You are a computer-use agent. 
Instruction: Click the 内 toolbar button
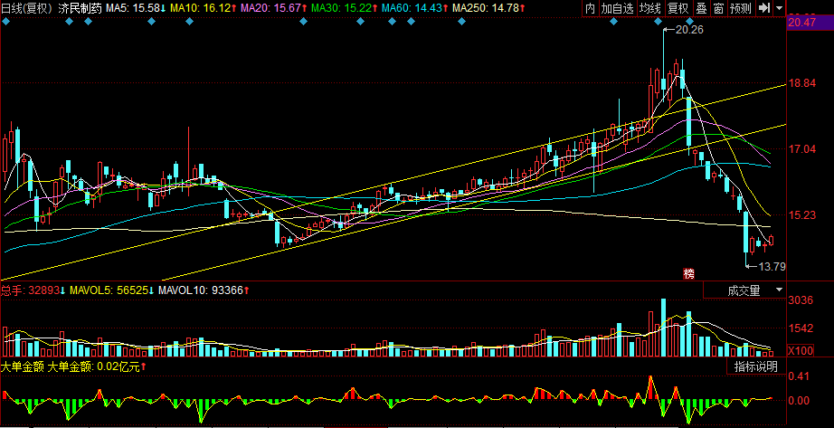point(591,8)
